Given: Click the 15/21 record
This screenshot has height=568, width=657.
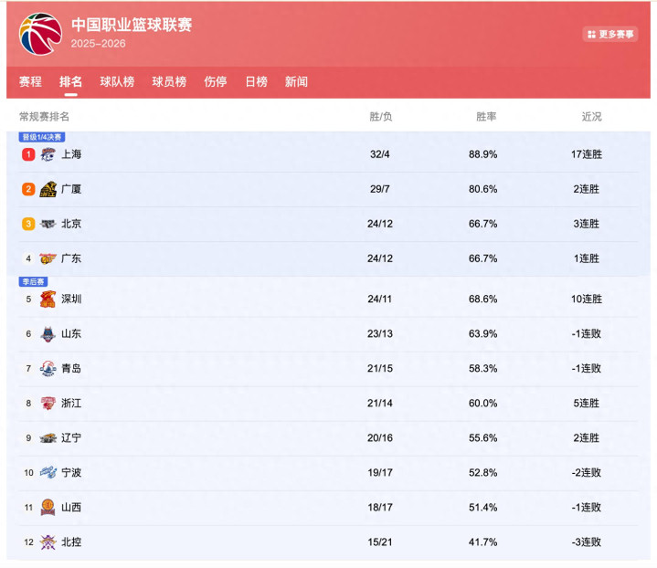Looking at the screenshot, I should (x=379, y=542).
